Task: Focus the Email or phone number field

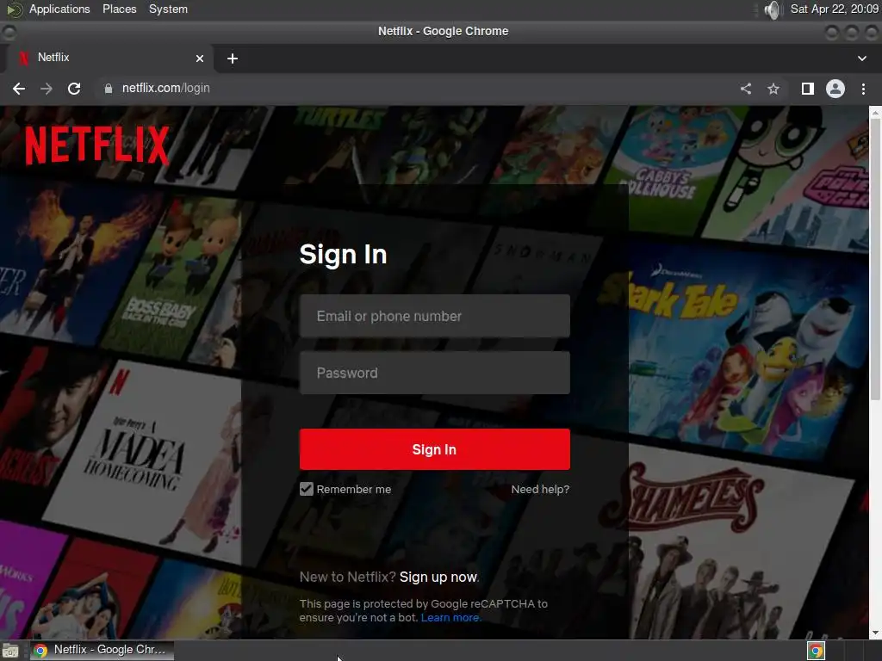Action: (434, 316)
